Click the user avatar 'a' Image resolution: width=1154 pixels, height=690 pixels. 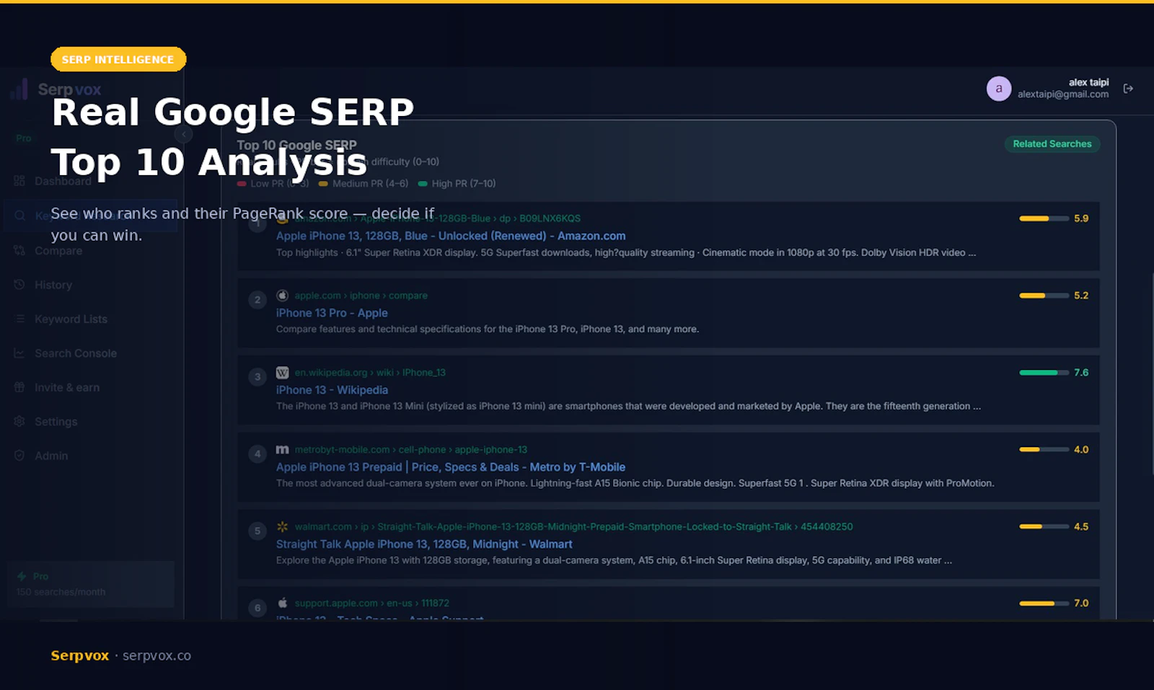pyautogui.click(x=999, y=89)
